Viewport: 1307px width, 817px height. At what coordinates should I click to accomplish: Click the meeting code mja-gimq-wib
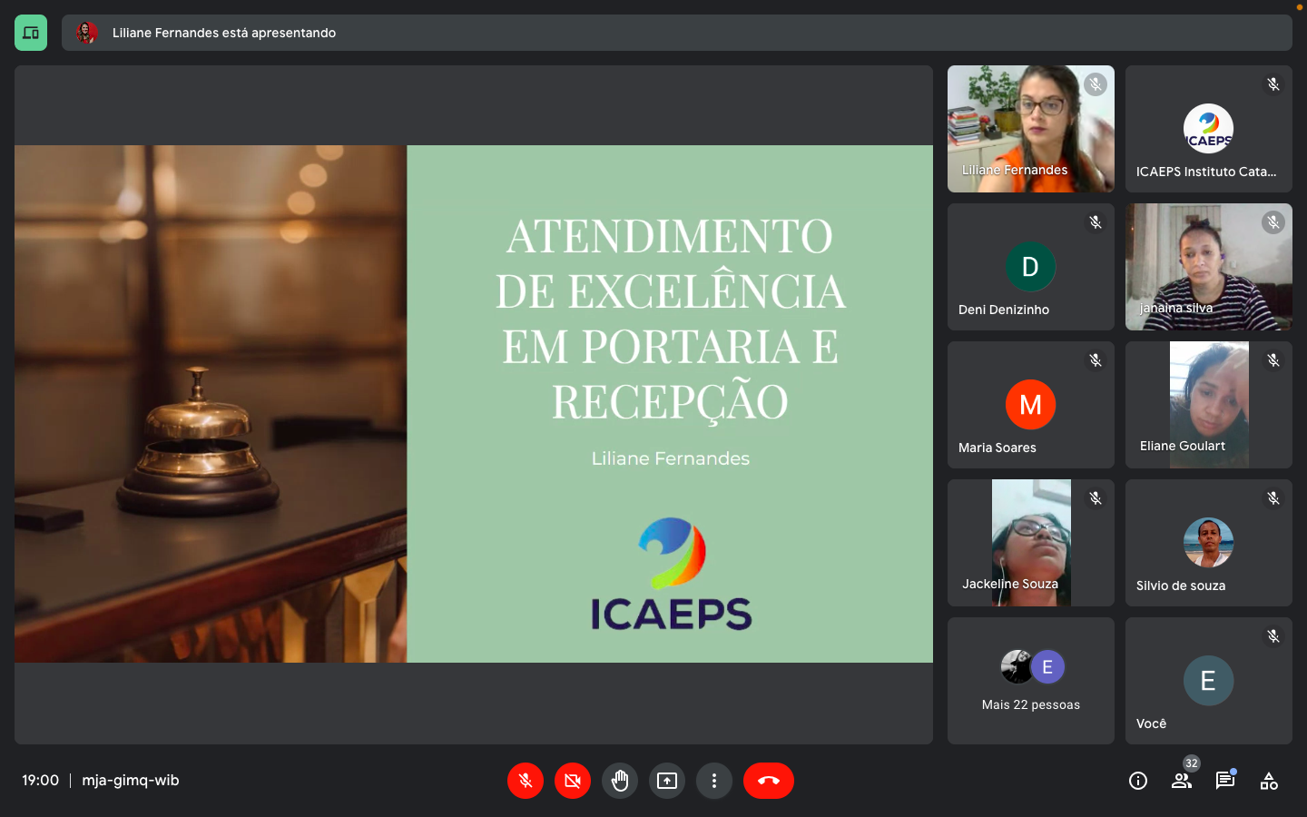point(131,781)
